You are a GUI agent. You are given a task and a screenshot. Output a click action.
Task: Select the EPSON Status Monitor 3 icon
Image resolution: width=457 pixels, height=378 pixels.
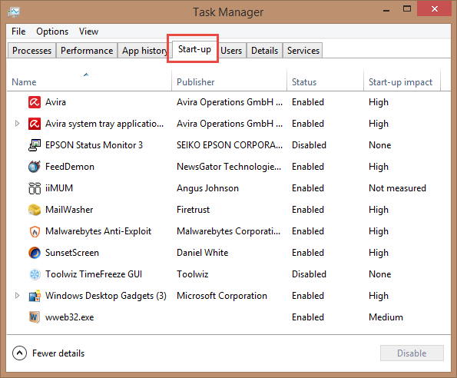tap(35, 145)
